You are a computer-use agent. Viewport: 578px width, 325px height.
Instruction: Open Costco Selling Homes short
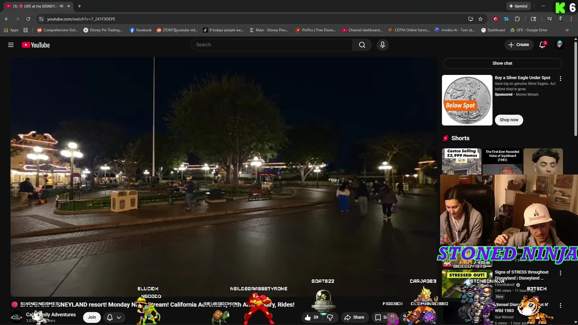(461, 161)
